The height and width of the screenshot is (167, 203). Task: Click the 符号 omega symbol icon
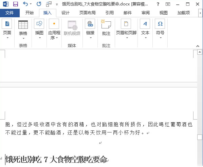pos(160,24)
